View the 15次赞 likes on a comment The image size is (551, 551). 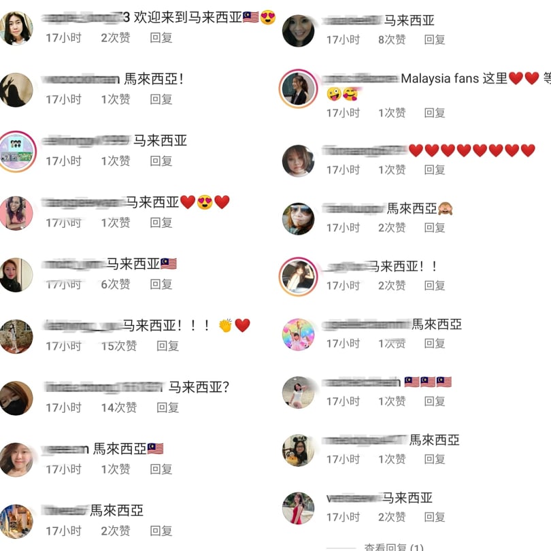tap(119, 346)
